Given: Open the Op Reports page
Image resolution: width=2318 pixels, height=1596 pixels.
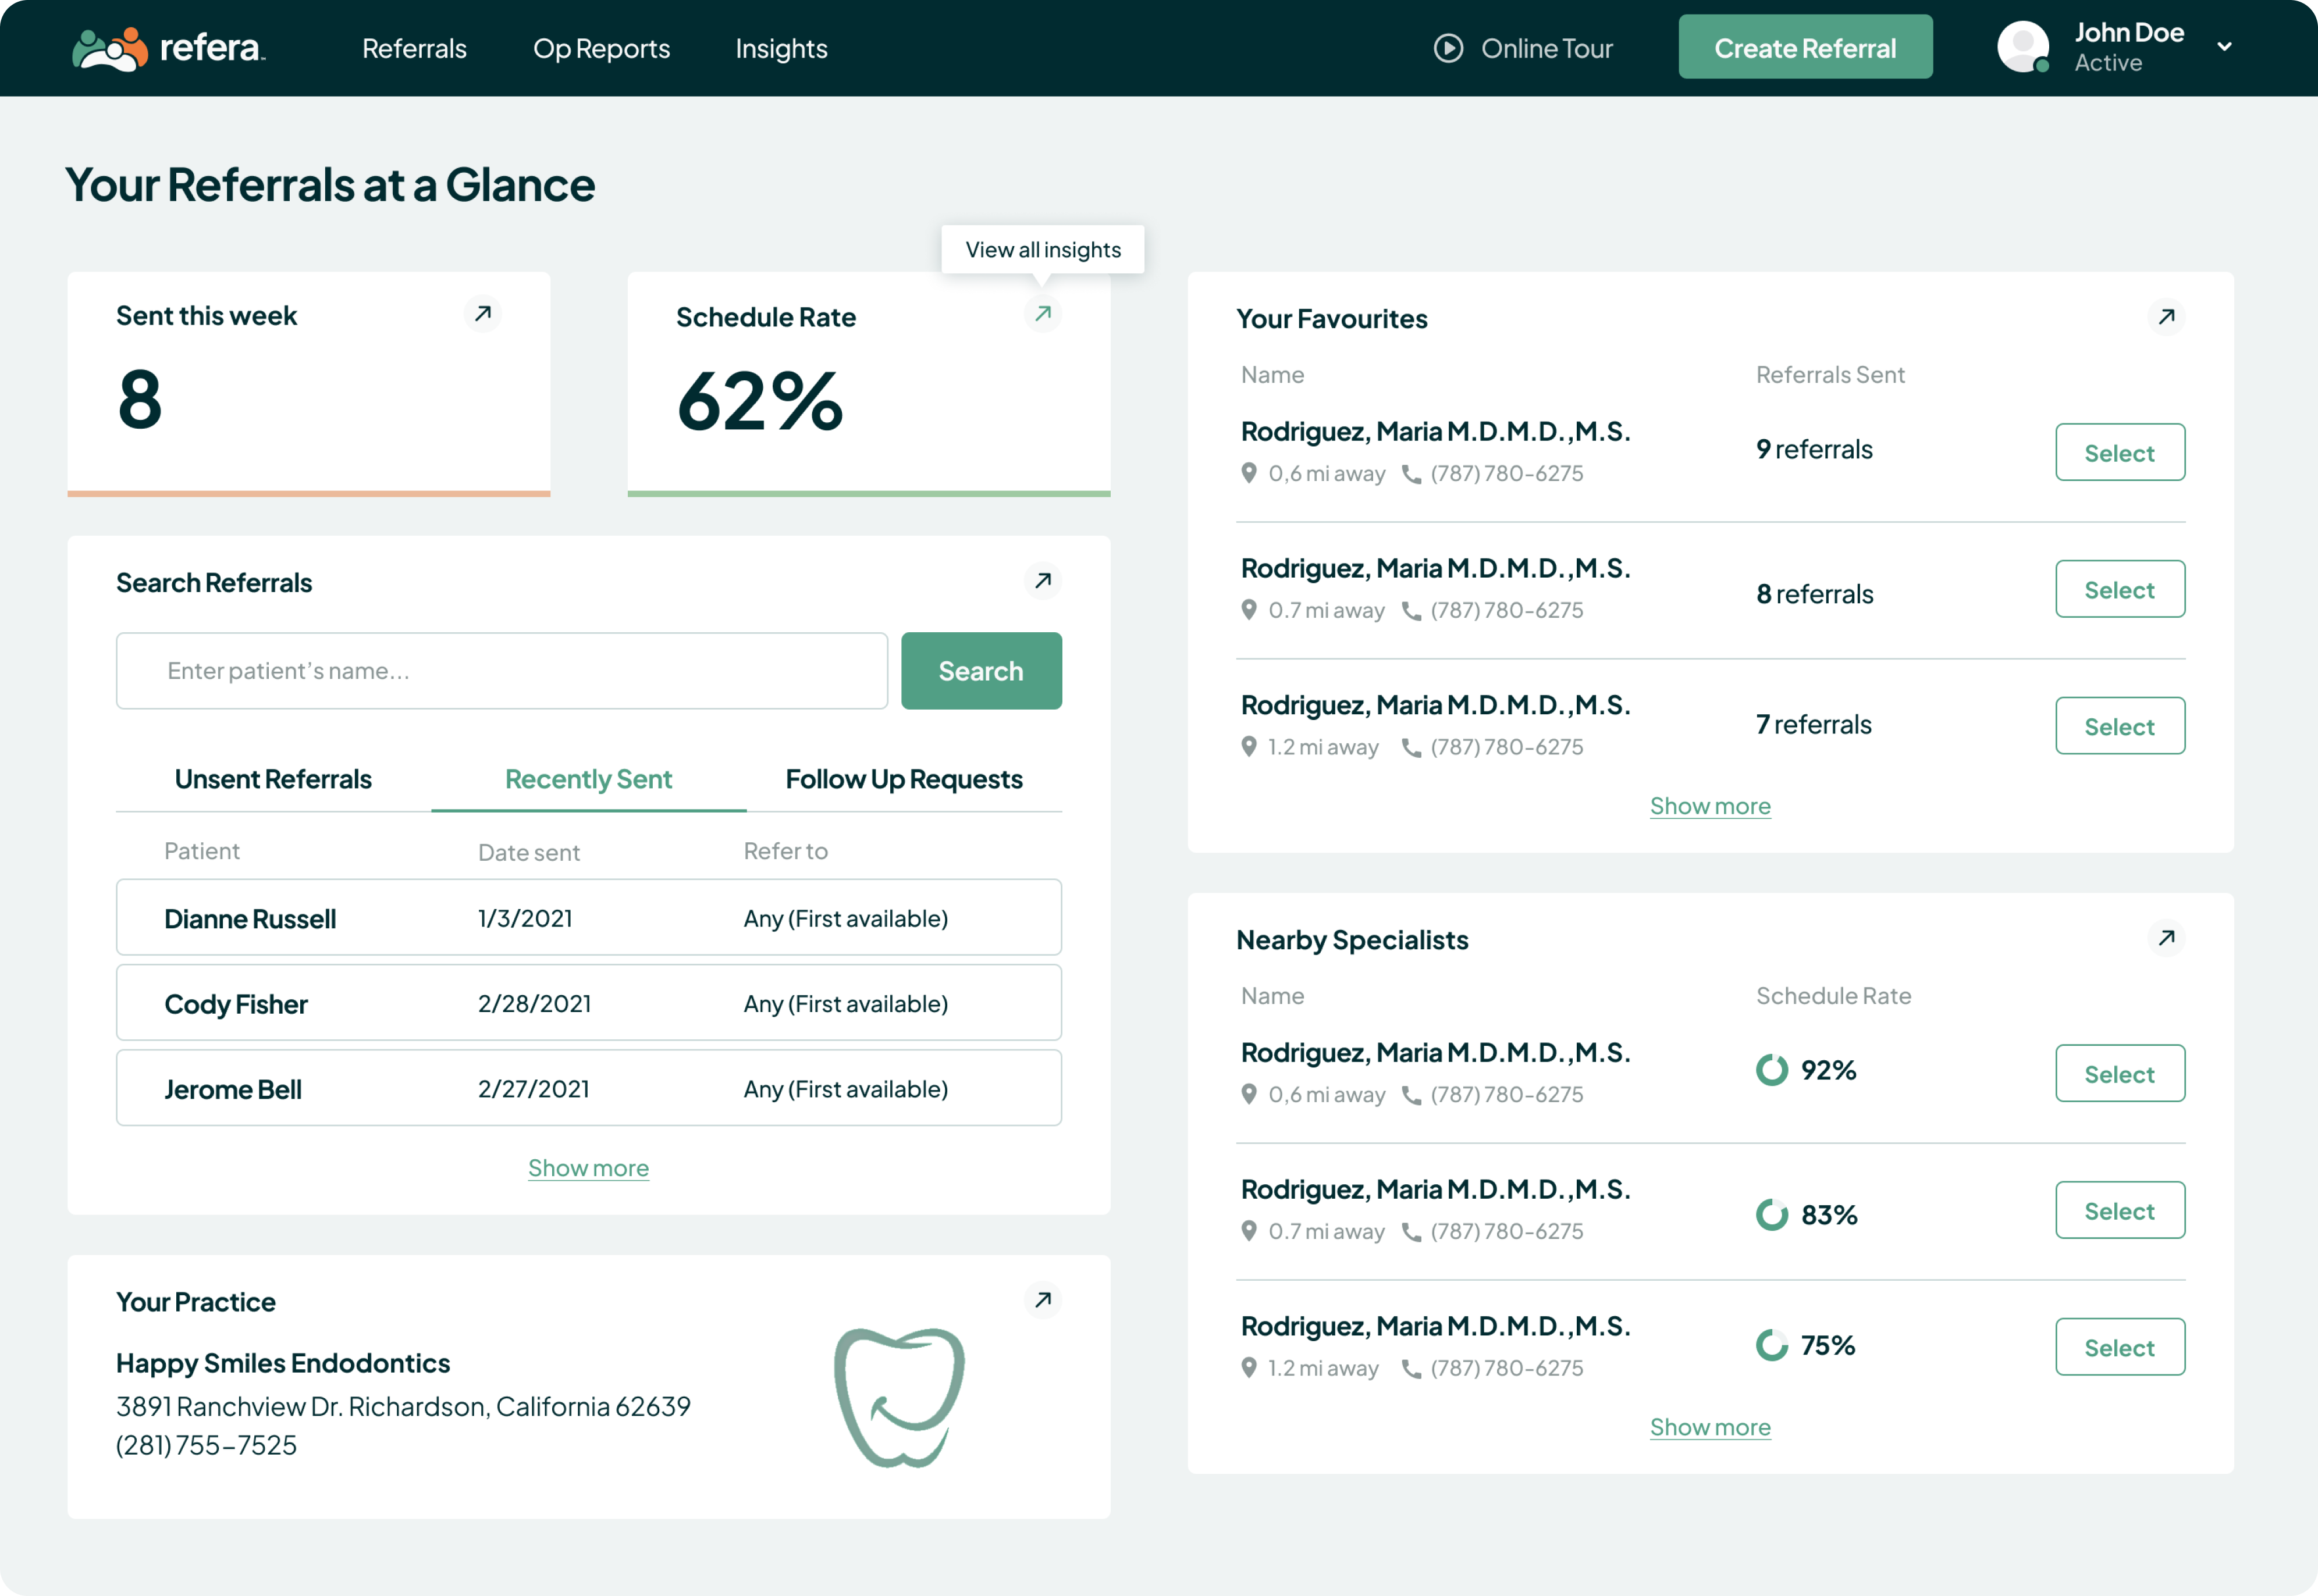Looking at the screenshot, I should (x=601, y=48).
